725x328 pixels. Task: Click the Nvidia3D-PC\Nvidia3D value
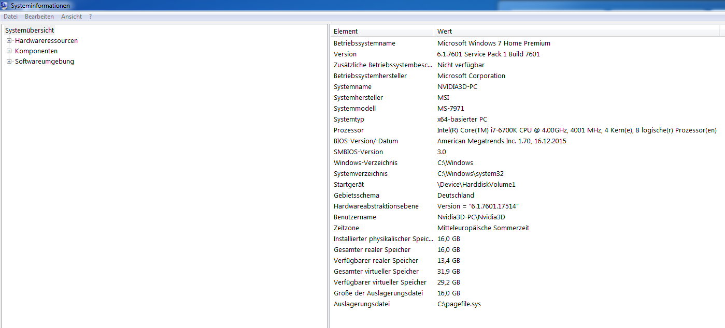(x=471, y=217)
